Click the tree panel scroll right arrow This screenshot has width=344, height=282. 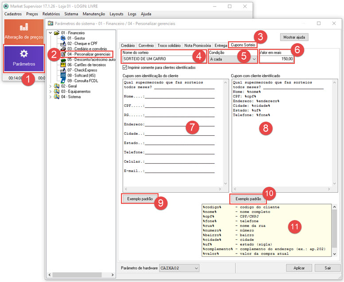[113, 275]
